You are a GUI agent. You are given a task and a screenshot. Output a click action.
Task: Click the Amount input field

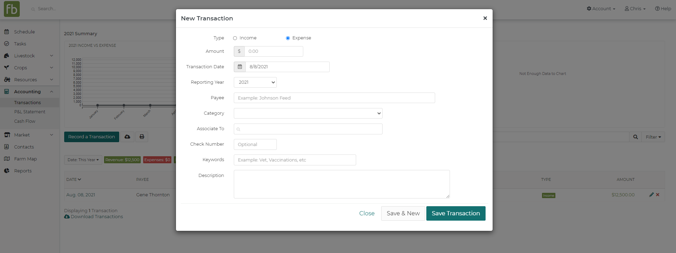pyautogui.click(x=274, y=51)
